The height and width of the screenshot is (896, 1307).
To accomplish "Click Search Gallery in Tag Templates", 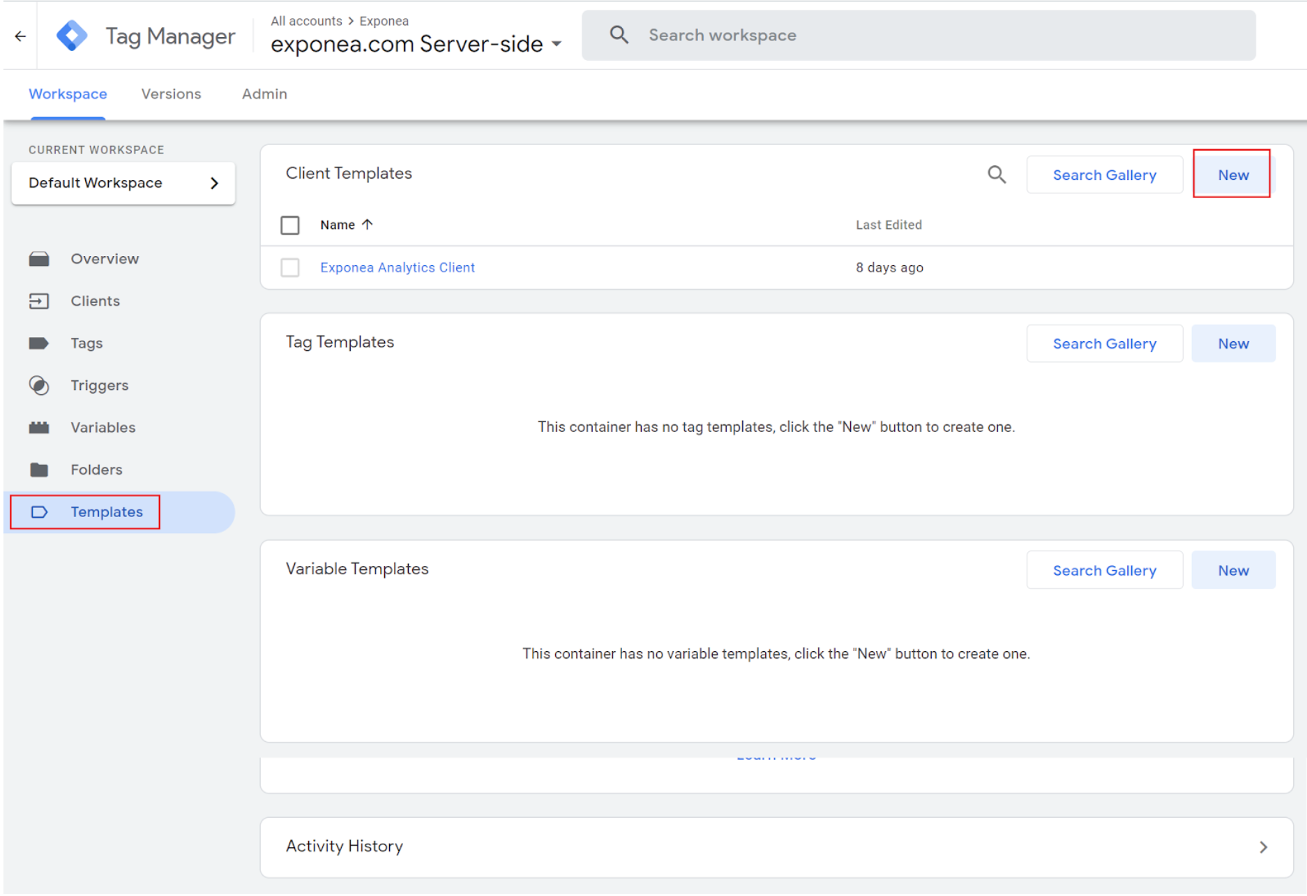I will coord(1105,343).
